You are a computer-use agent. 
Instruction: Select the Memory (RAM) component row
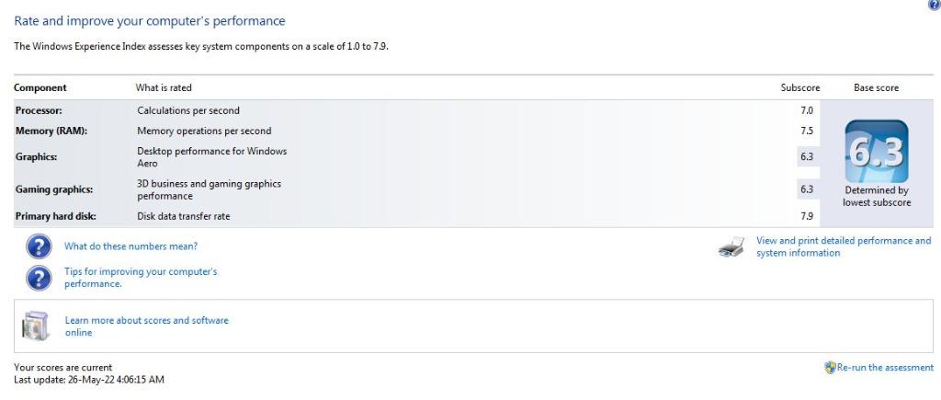tap(416, 131)
